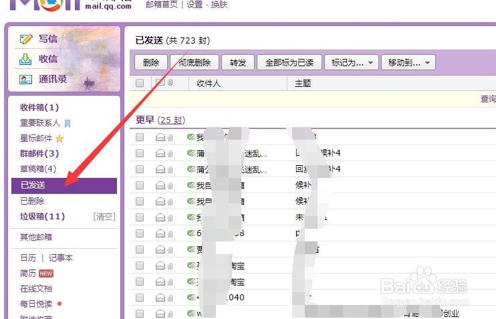496x319 pixels.
Task: Click 写信 to compose mail
Action: coord(48,39)
